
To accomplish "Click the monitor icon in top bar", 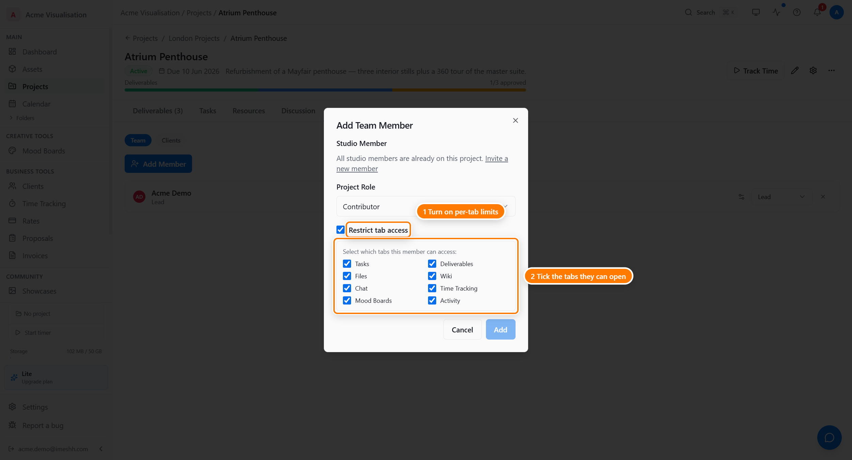I will (756, 12).
